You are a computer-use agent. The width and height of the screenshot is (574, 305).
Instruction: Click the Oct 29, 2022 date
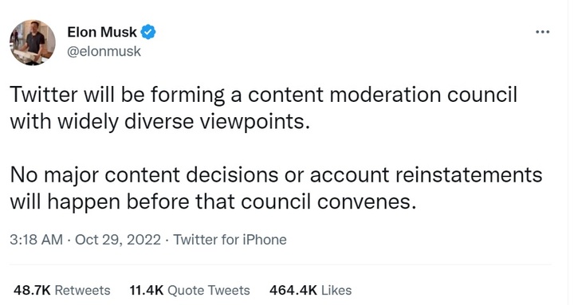[118, 240]
